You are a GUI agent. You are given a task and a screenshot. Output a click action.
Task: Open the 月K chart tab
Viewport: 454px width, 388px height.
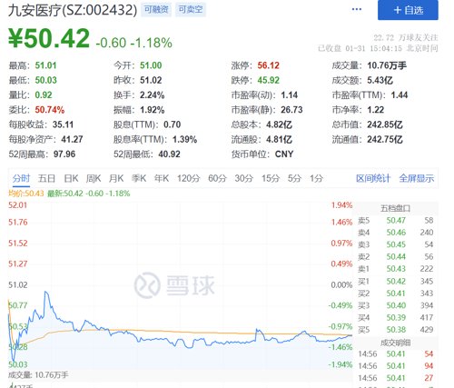[x=116, y=178]
